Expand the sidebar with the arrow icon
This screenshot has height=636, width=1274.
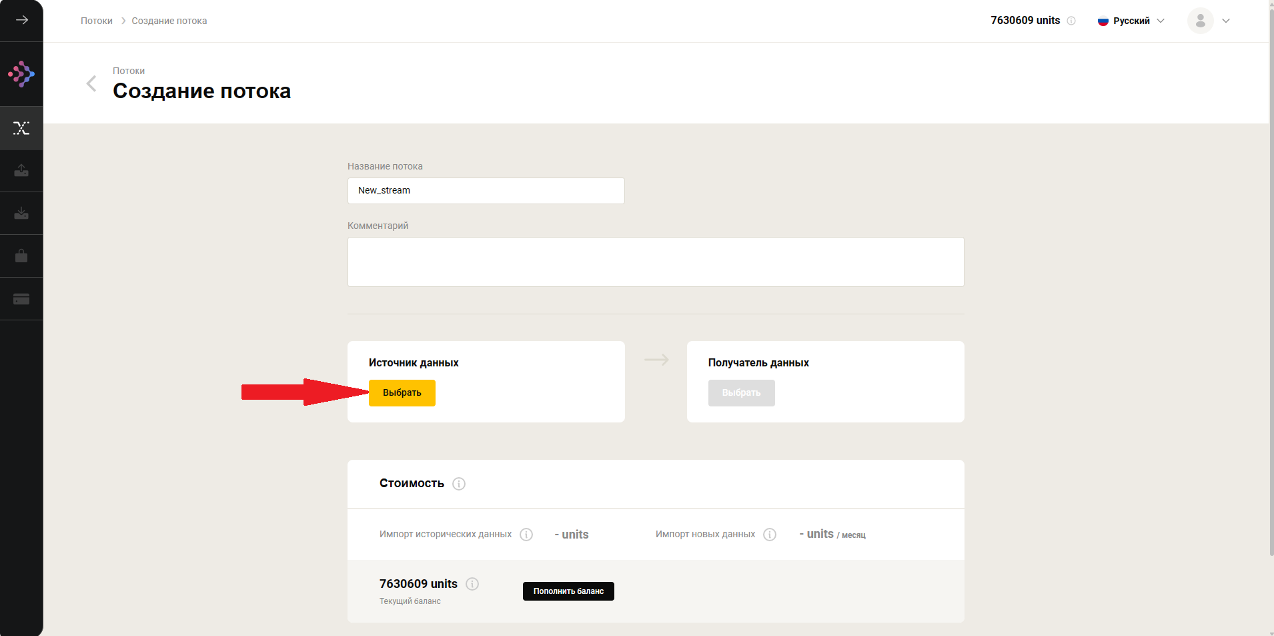point(21,20)
